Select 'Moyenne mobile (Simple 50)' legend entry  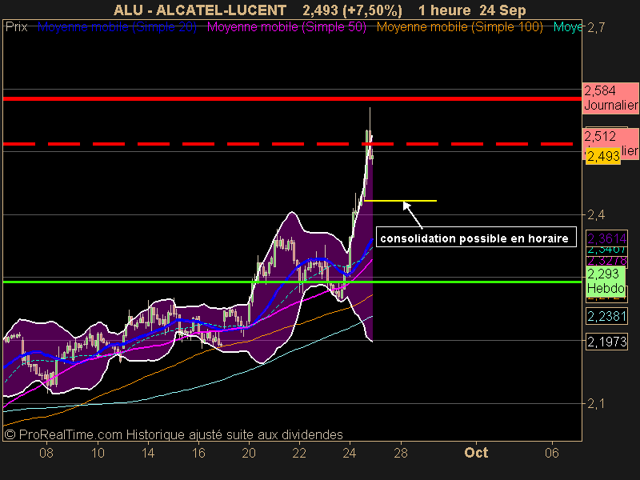click(286, 27)
